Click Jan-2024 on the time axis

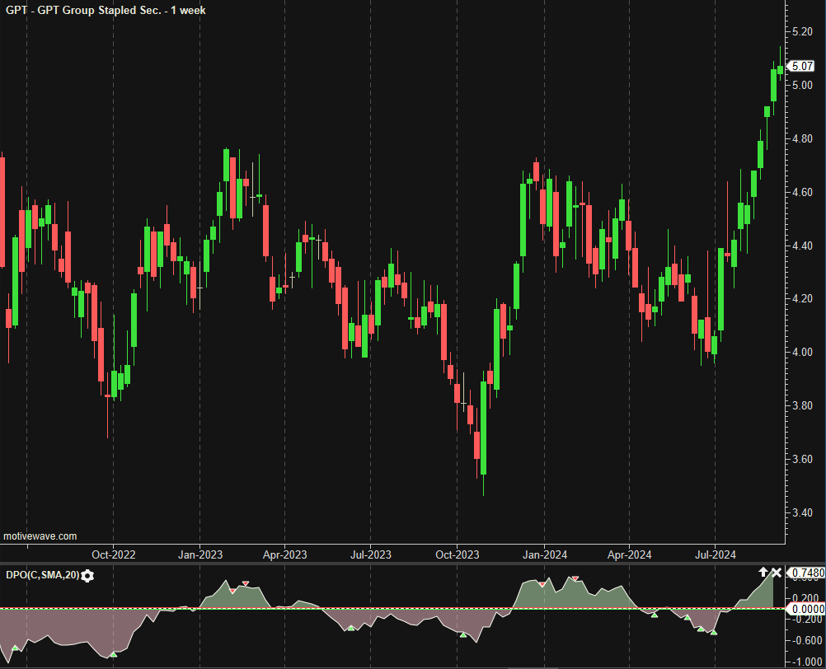(543, 554)
